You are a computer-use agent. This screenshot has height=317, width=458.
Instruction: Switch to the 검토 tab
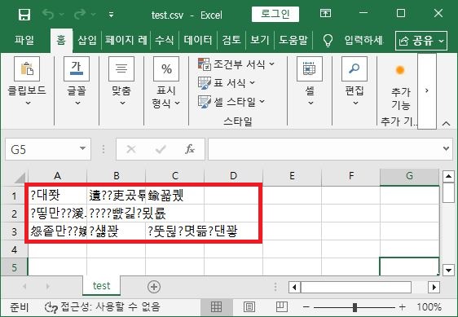pyautogui.click(x=231, y=40)
